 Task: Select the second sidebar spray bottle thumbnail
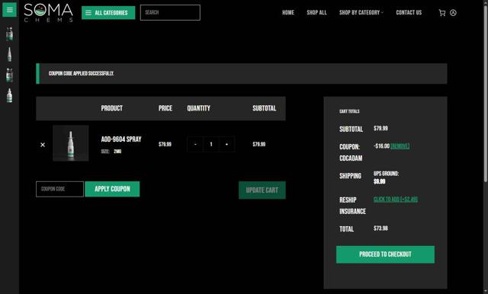tap(9, 54)
